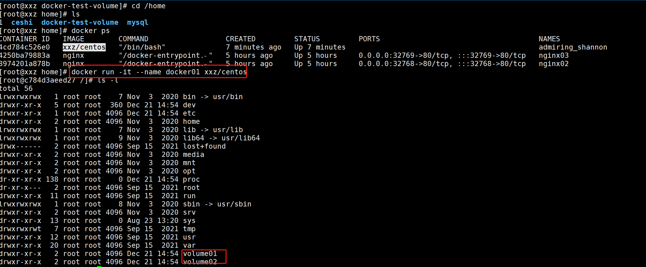Click the home directory entry in listing
Viewport: 646px width, 267px height.
(191, 121)
